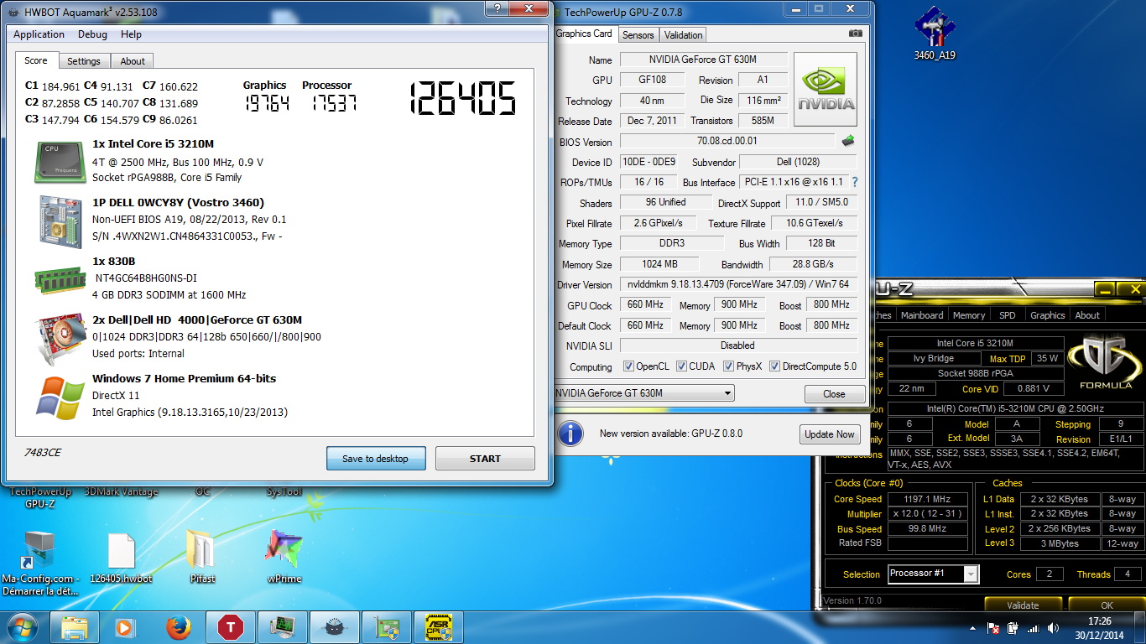The image size is (1146, 644).
Task: Click the blue info icon in GPU-Z
Action: [570, 434]
